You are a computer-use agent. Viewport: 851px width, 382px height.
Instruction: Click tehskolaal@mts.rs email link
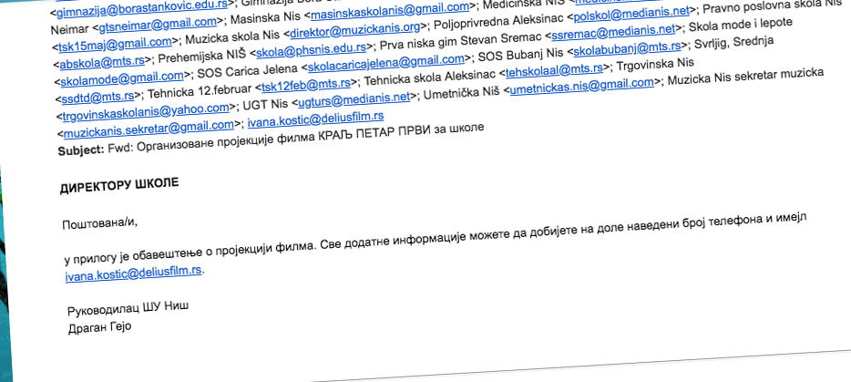coord(555,67)
